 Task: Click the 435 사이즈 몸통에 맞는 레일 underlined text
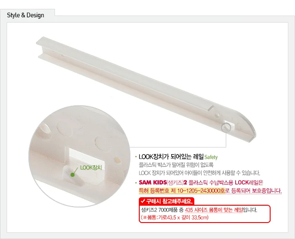(x=214, y=210)
